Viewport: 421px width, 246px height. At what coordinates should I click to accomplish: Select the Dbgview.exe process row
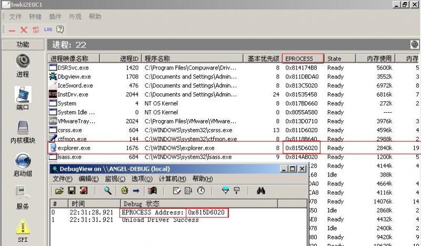point(234,76)
